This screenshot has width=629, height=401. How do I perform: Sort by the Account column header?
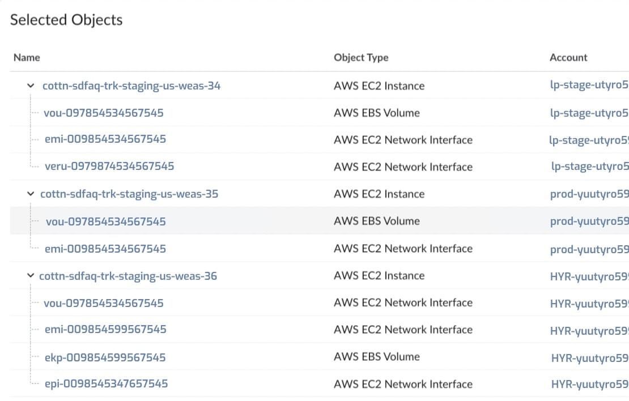pyautogui.click(x=568, y=57)
